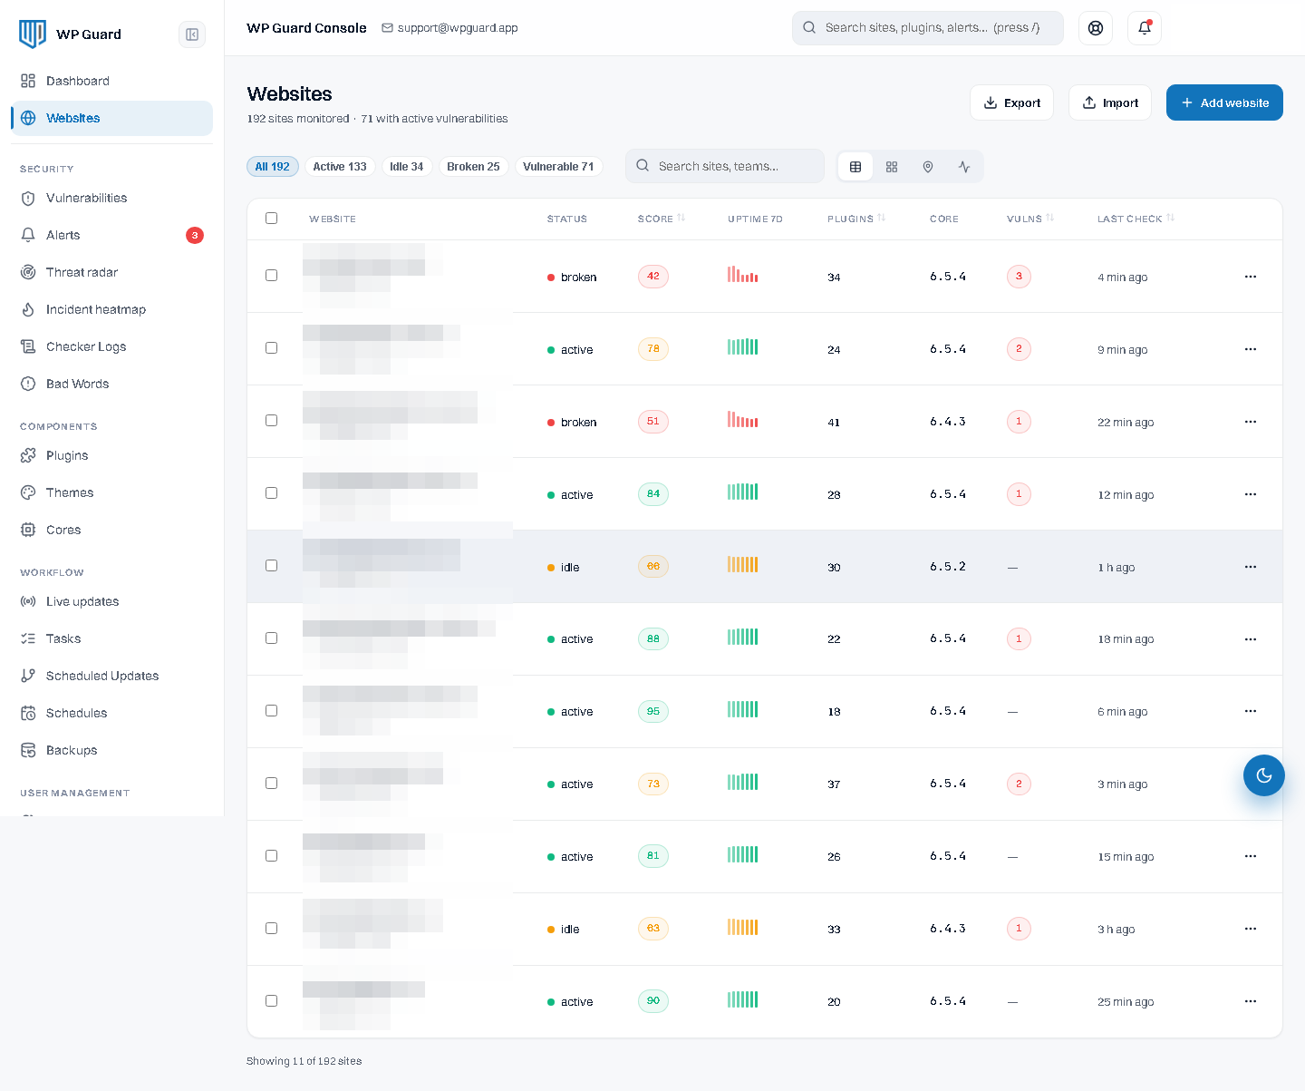Screen dimensions: 1305x1091
Task: Click the Add website button
Action: click(x=1224, y=102)
